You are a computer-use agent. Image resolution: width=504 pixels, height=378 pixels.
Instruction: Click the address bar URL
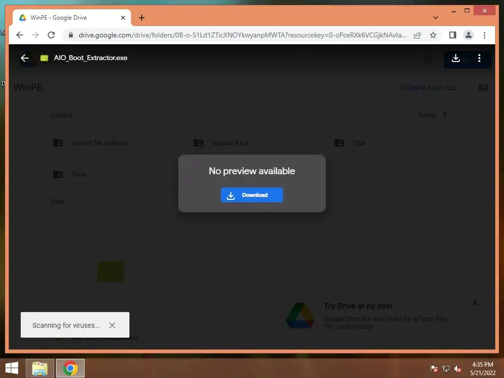click(x=242, y=35)
